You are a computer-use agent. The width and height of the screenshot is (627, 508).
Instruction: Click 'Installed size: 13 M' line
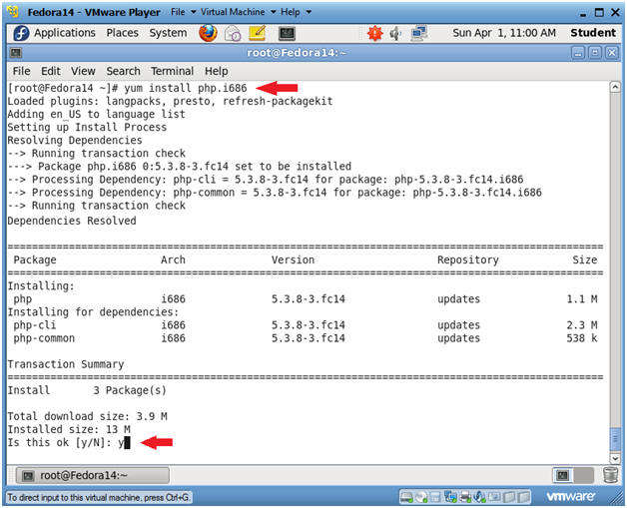click(69, 429)
